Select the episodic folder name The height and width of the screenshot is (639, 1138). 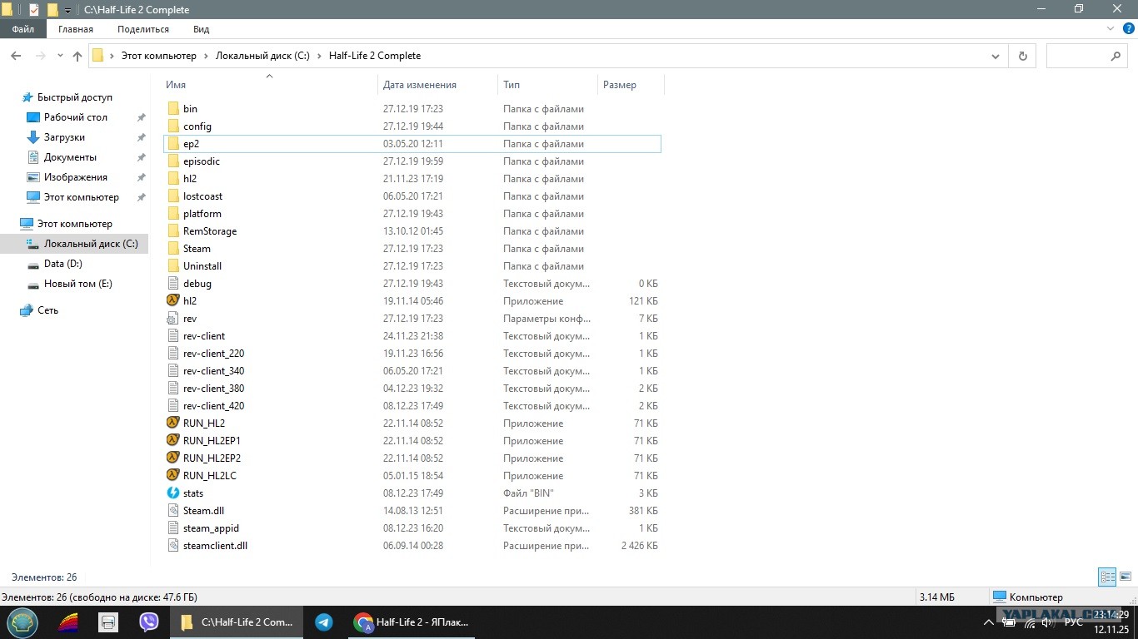coord(202,161)
